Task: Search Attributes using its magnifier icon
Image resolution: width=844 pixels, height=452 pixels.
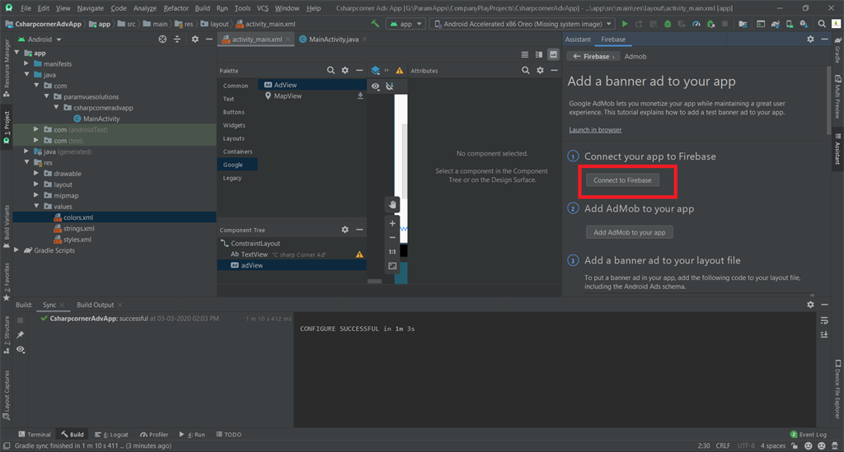Action: click(525, 71)
